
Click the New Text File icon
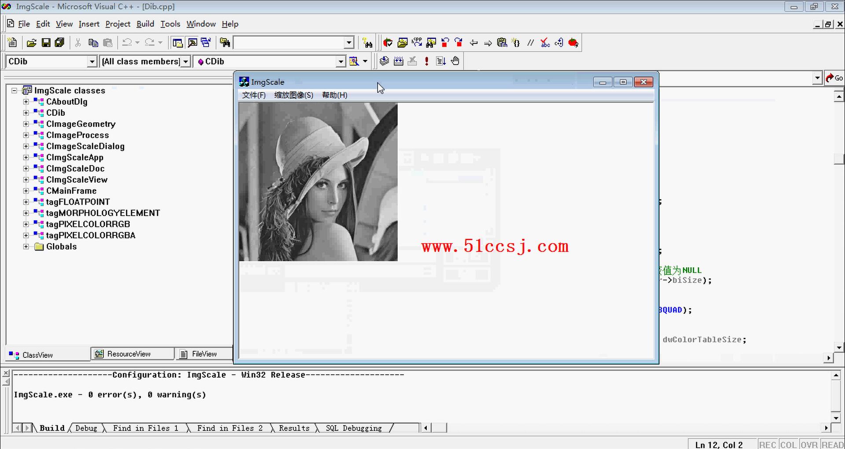(x=12, y=43)
